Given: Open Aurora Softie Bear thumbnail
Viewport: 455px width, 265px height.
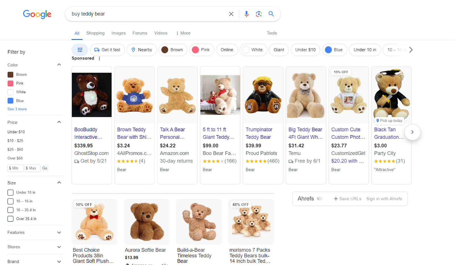Looking at the screenshot, I should click(x=147, y=222).
